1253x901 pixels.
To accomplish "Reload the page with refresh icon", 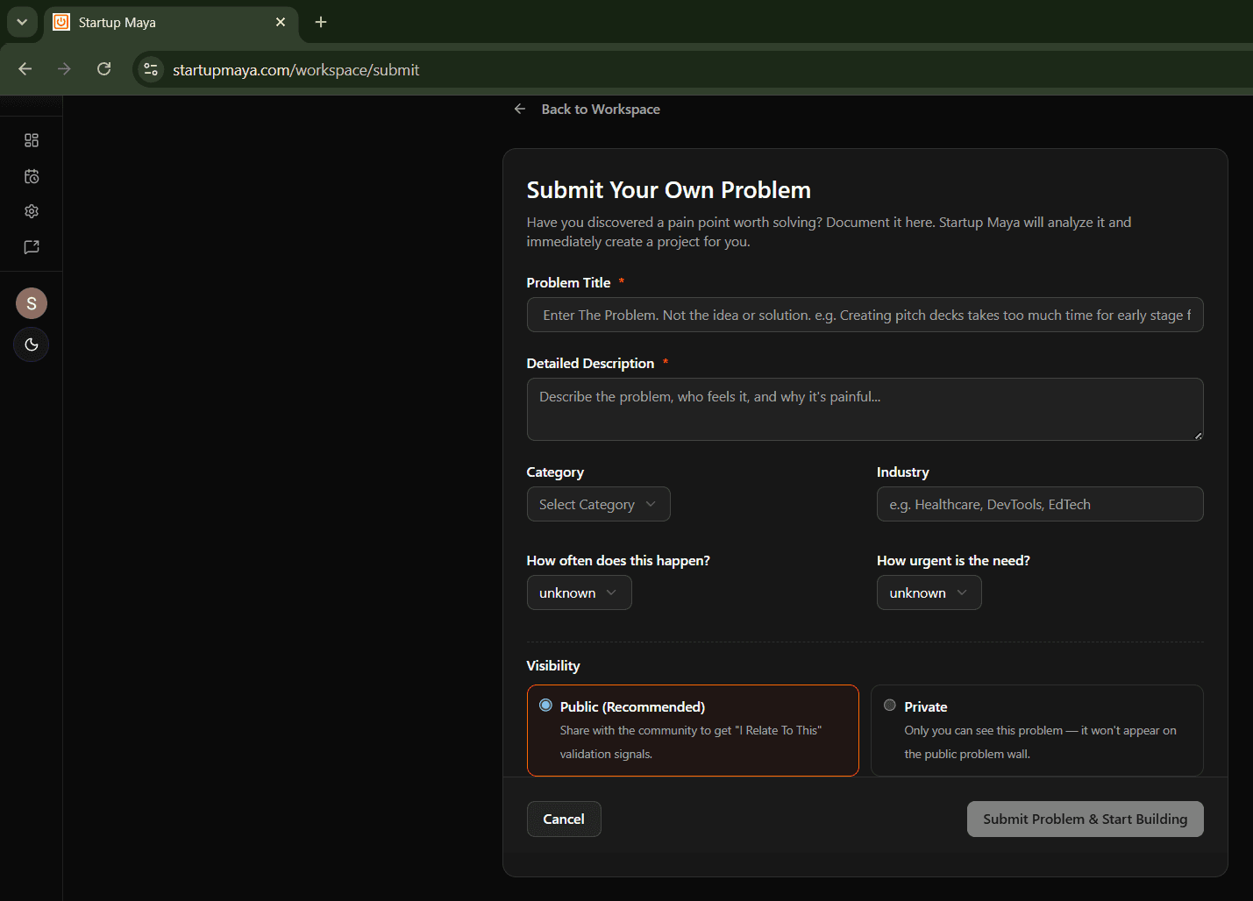I will click(103, 69).
